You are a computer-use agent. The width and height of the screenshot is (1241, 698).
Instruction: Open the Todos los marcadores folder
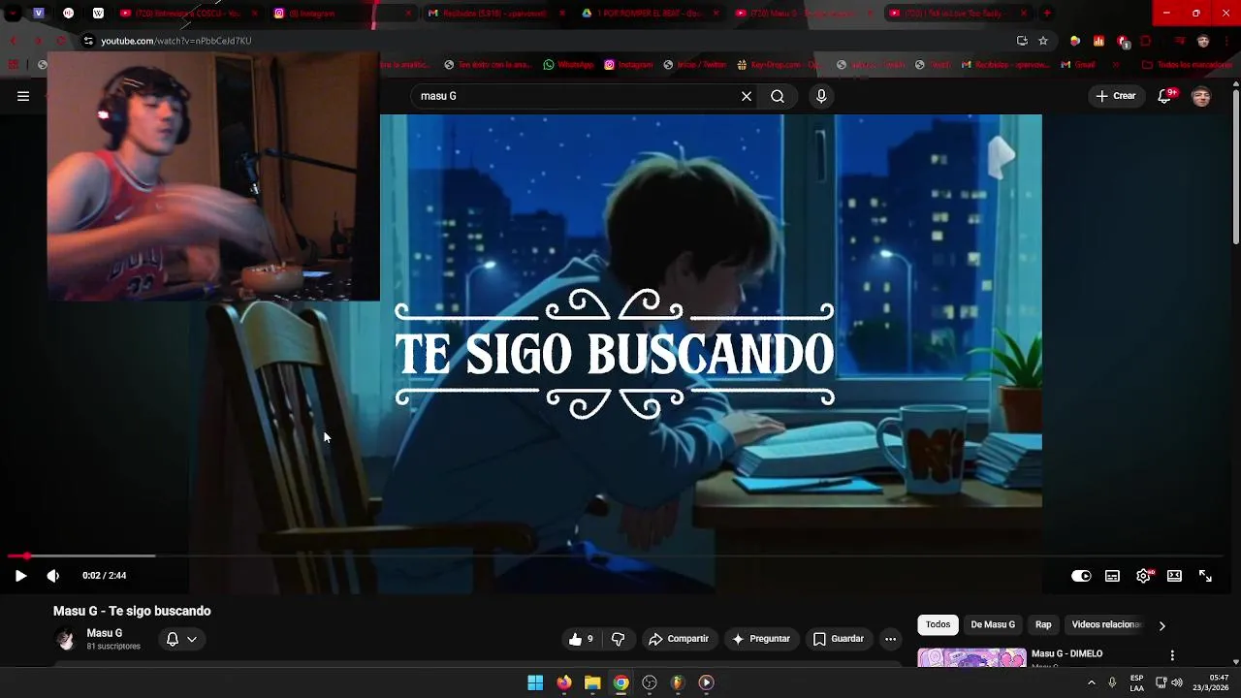click(x=1188, y=65)
